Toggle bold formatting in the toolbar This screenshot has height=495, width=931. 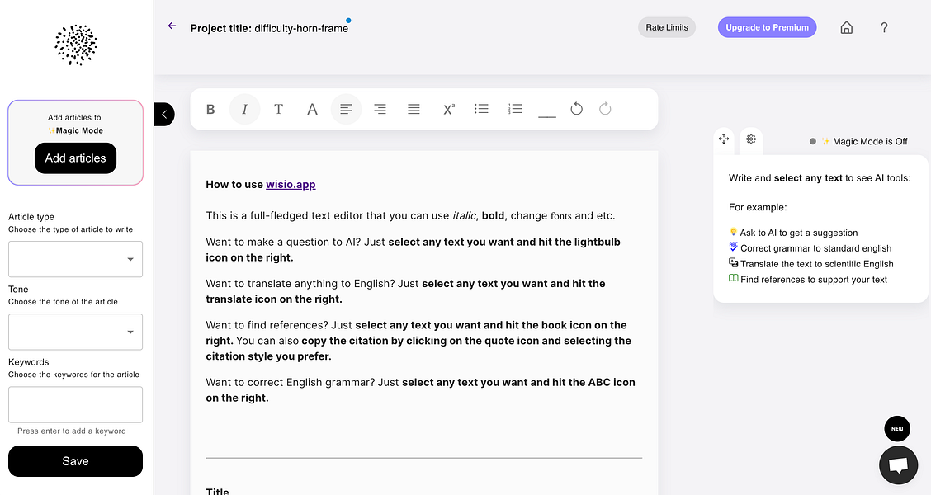pos(210,109)
